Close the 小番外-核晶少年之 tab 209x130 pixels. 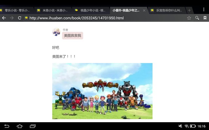point(144,10)
